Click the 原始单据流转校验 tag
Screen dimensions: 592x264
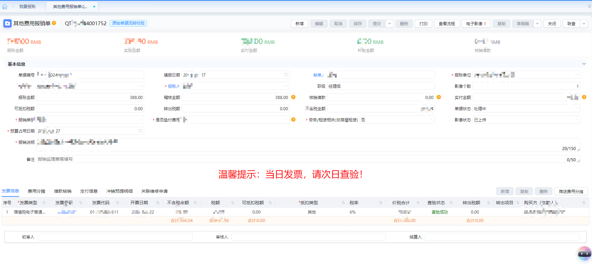[128, 23]
